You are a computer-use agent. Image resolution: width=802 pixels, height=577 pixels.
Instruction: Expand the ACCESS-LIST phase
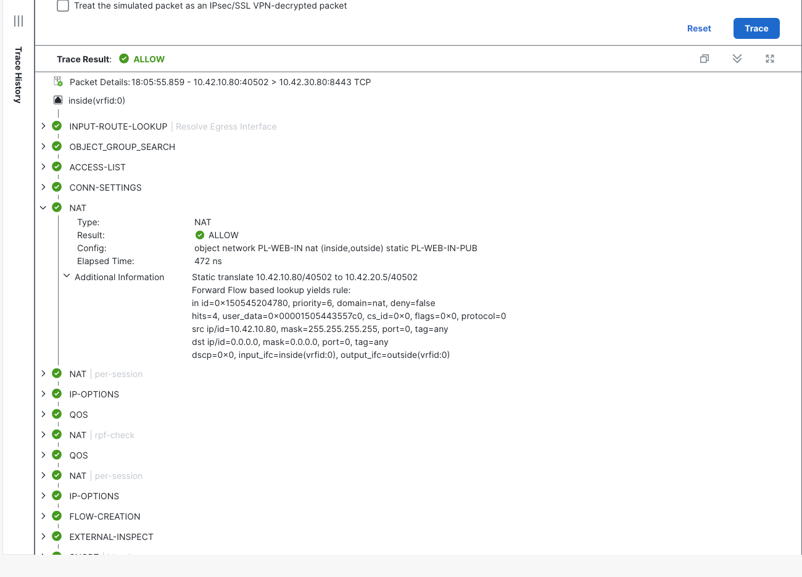pos(43,167)
